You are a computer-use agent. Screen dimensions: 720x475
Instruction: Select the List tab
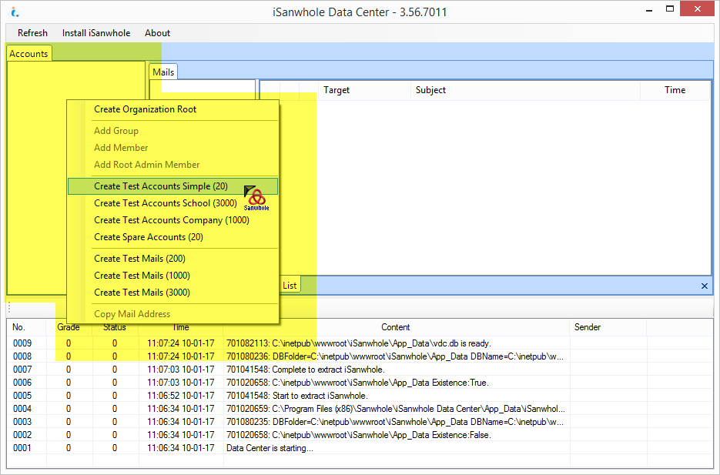click(x=290, y=286)
